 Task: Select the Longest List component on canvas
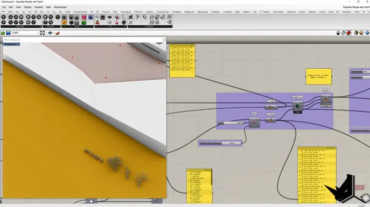pyautogui.click(x=298, y=106)
